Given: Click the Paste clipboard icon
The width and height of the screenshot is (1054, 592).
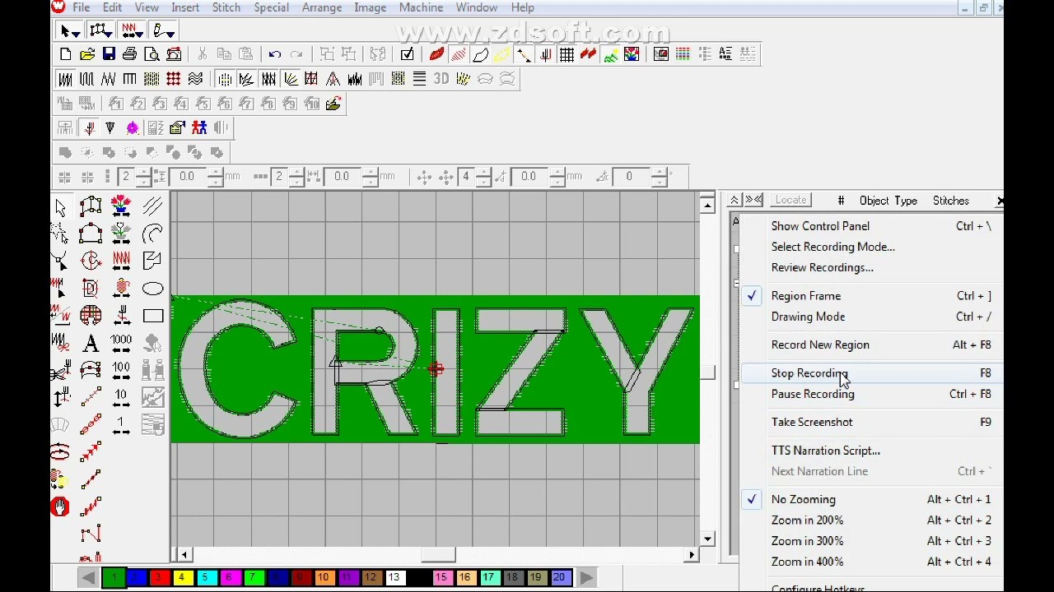Looking at the screenshot, I should (x=245, y=54).
